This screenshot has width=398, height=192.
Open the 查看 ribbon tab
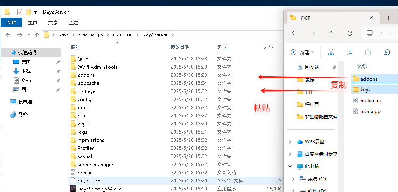pos(74,22)
